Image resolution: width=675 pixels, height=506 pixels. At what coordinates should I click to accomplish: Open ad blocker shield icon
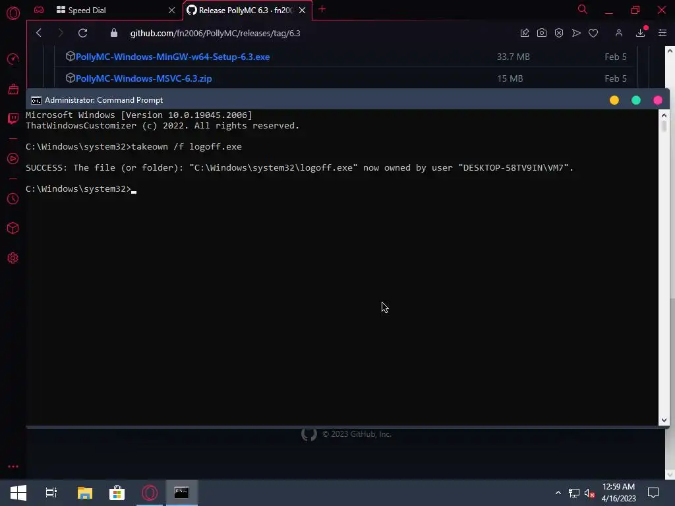559,33
